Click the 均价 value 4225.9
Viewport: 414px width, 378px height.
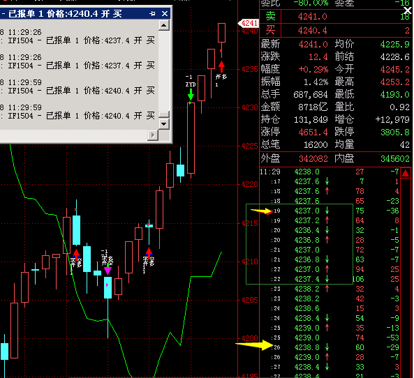pos(394,45)
